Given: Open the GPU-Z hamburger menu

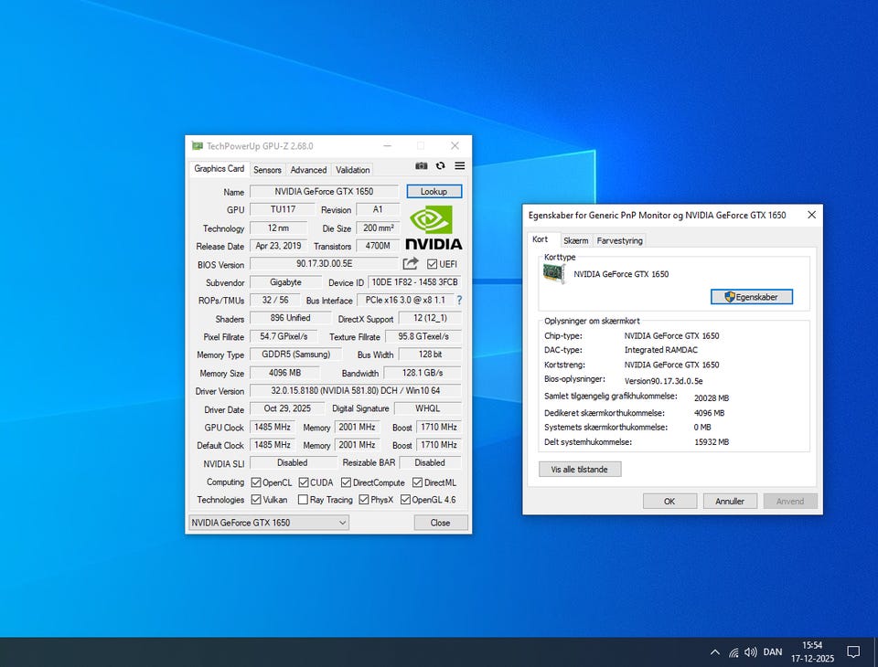Looking at the screenshot, I should click(459, 166).
